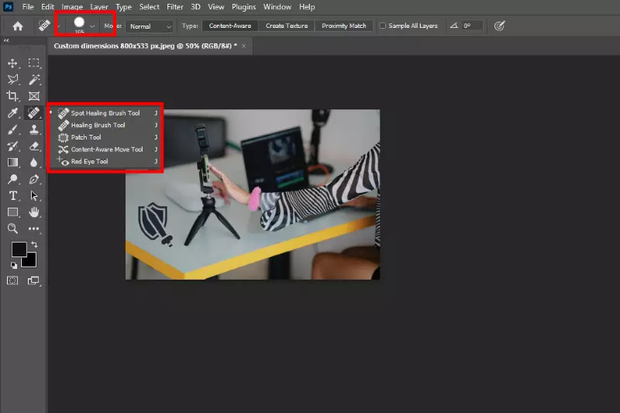This screenshot has width=620, height=413.
Task: Click the background color swatch
Action: [x=31, y=262]
